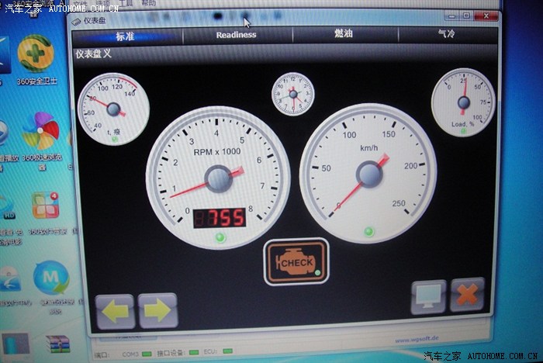543x363 pixels.
Task: Click the orange CHECK engine icon
Action: point(296,262)
